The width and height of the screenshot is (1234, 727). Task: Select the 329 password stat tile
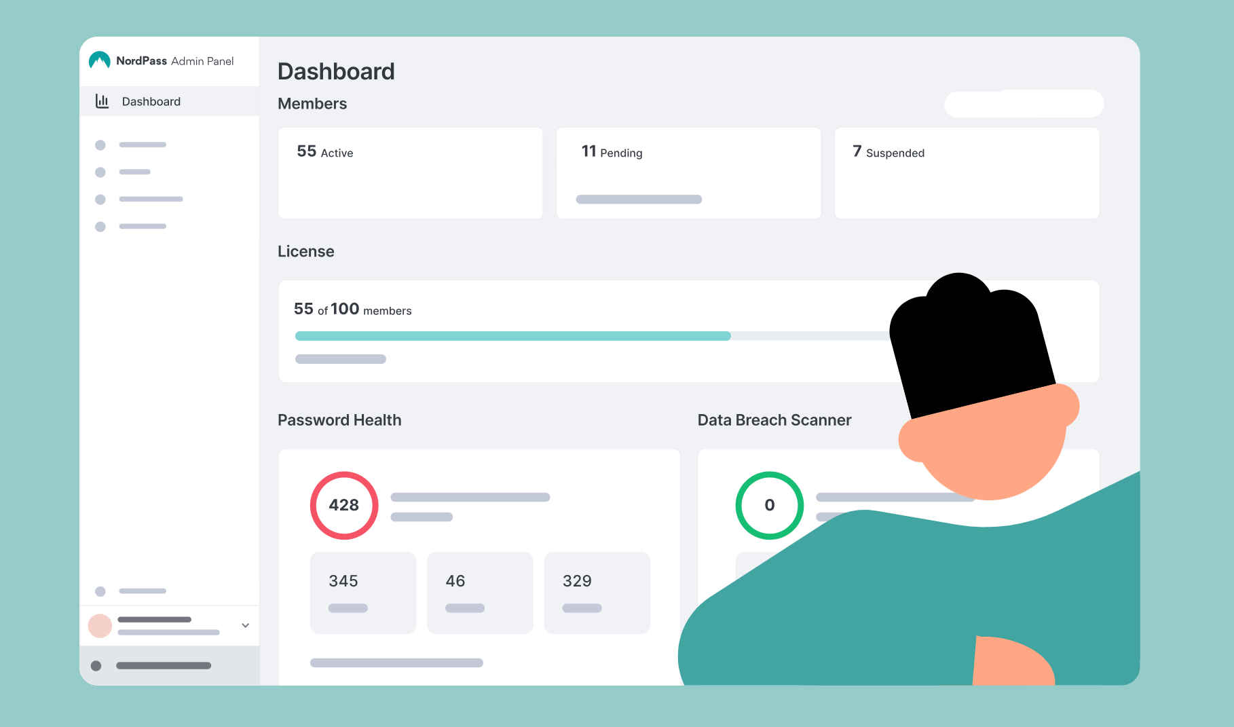(x=597, y=592)
